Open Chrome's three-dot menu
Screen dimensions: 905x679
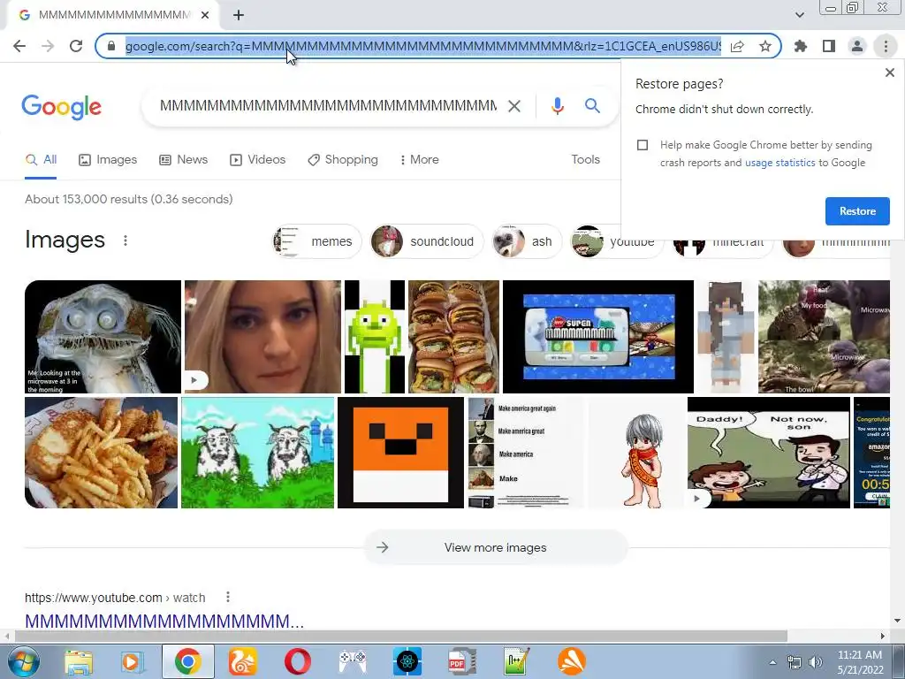coord(886,46)
